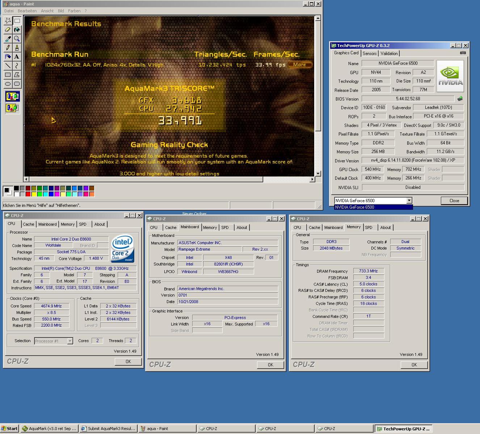
Task: Click the foreground/background color indicator box in Paint
Action: pyautogui.click(x=8, y=191)
